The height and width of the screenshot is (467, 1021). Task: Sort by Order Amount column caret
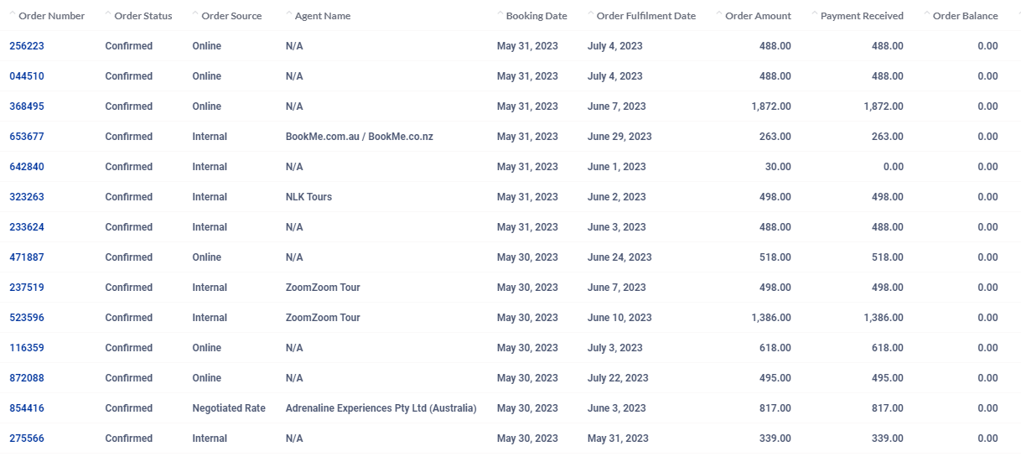(719, 14)
